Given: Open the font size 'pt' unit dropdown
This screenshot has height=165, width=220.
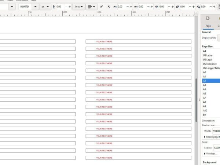Looking at the screenshot, I should click(x=45, y=7).
